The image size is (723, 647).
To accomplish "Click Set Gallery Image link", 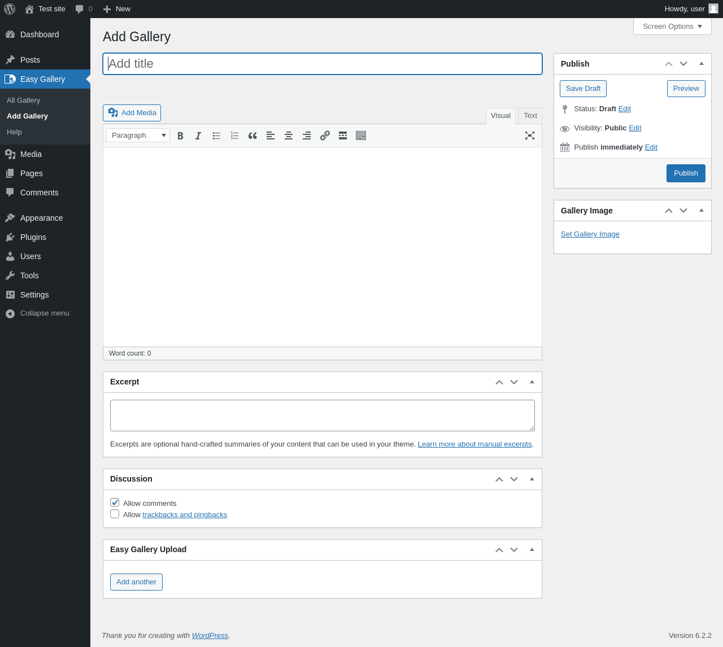I will click(x=590, y=234).
